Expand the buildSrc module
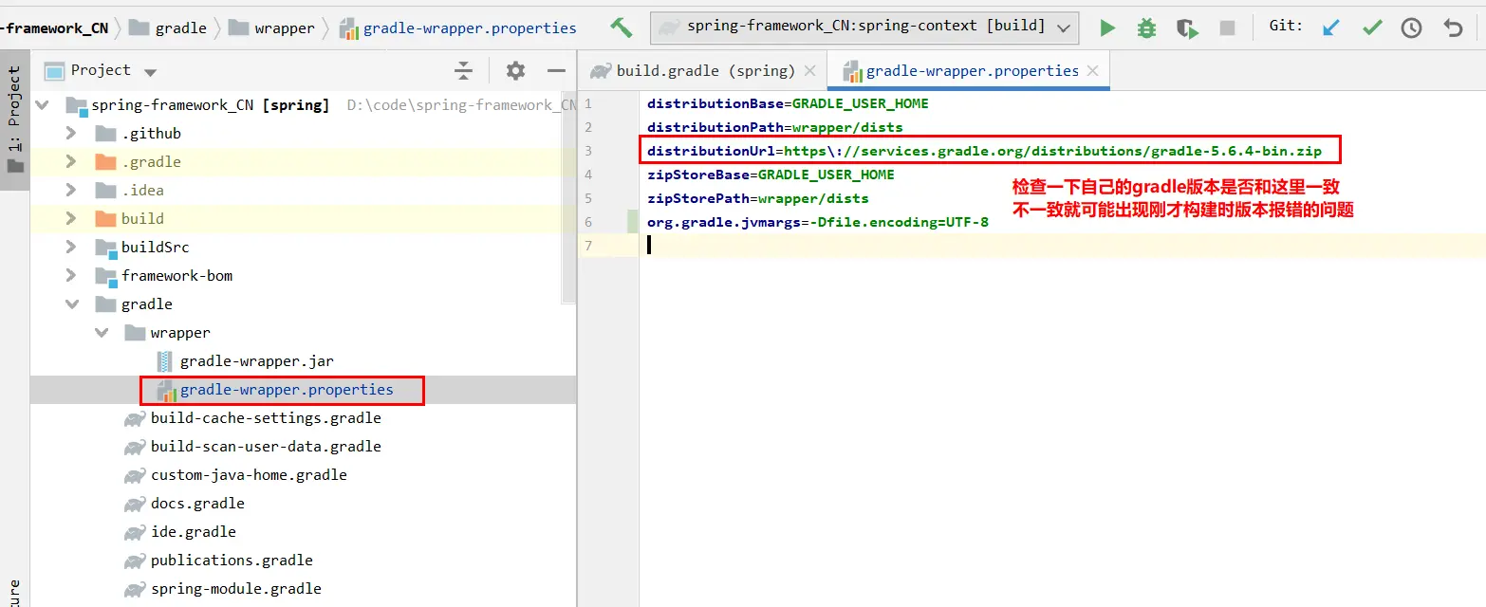 71,247
